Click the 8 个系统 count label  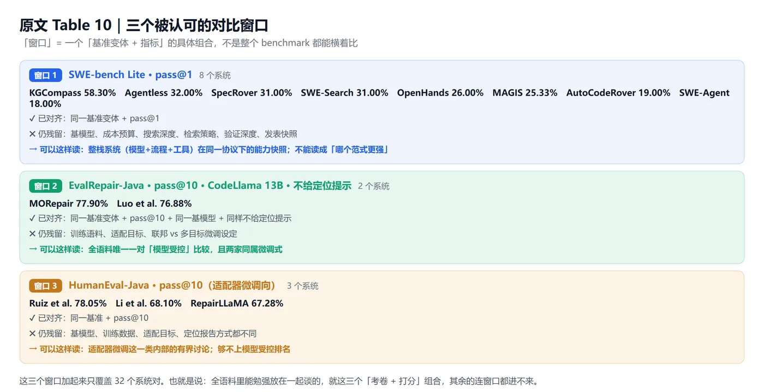(215, 75)
